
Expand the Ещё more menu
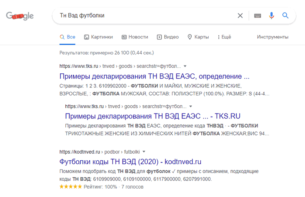(x=223, y=37)
